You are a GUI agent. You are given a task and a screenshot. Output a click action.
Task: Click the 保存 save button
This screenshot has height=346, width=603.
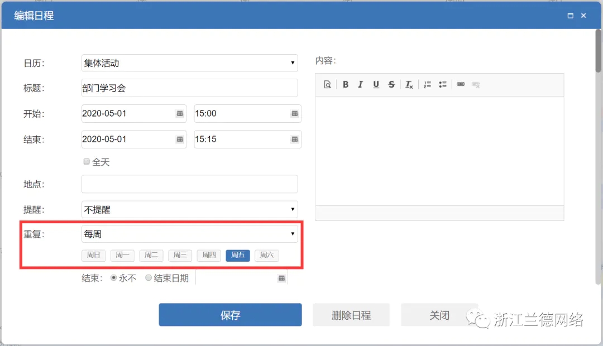230,315
